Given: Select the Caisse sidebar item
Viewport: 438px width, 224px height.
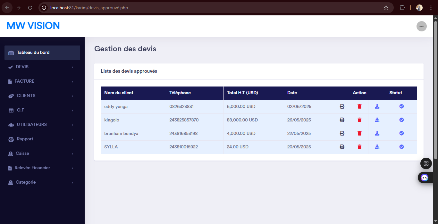Looking at the screenshot, I should point(22,153).
